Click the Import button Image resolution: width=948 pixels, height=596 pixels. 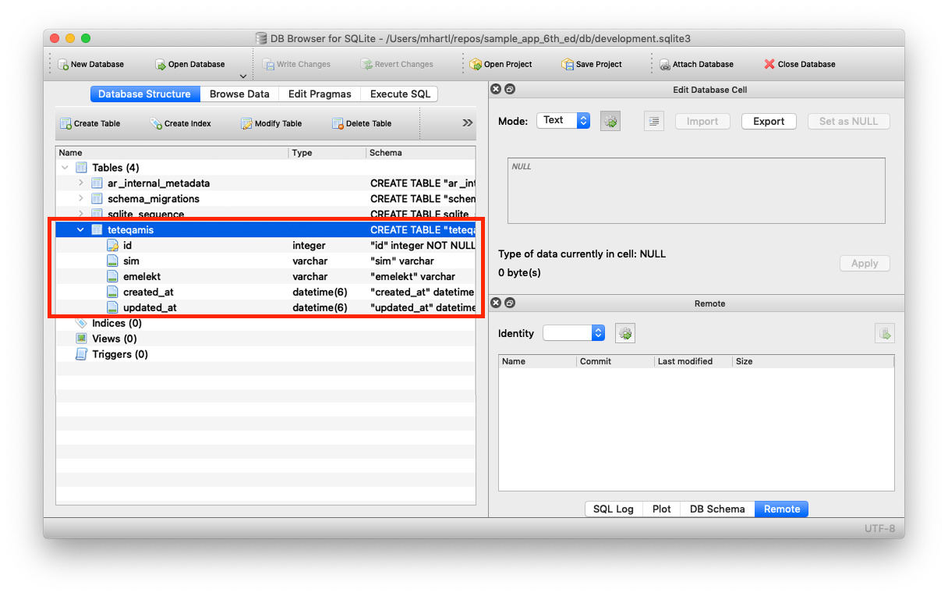coord(702,121)
